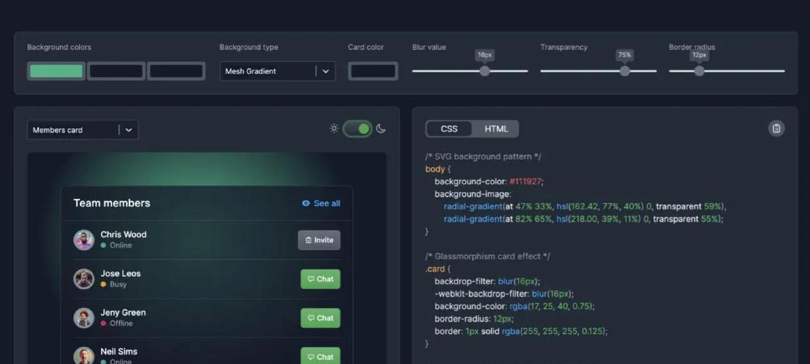
Task: Click the eye icon beside See all
Action: 306,203
